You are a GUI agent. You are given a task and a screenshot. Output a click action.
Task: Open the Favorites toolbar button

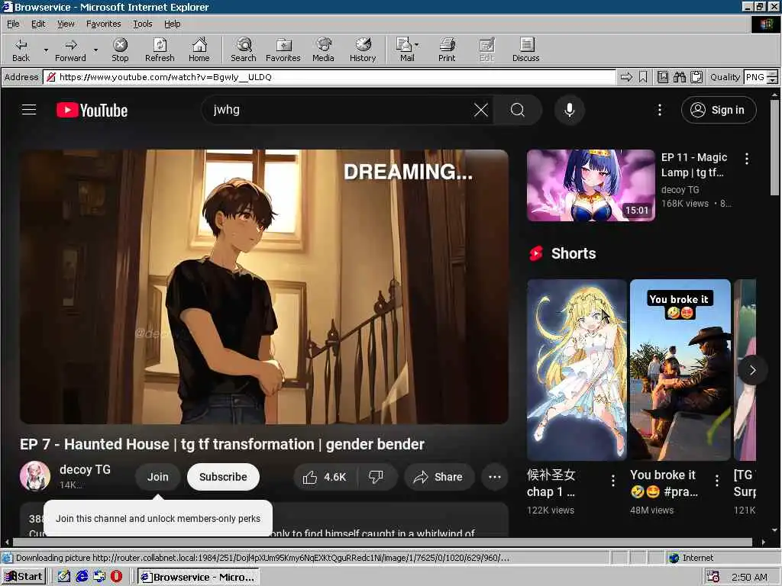[x=283, y=50]
